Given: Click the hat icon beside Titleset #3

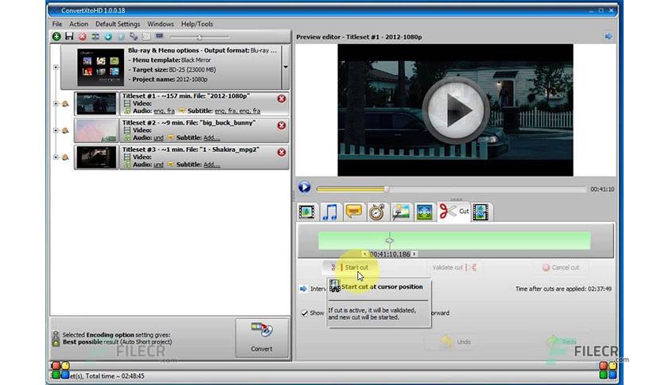Looking at the screenshot, I should [65, 157].
